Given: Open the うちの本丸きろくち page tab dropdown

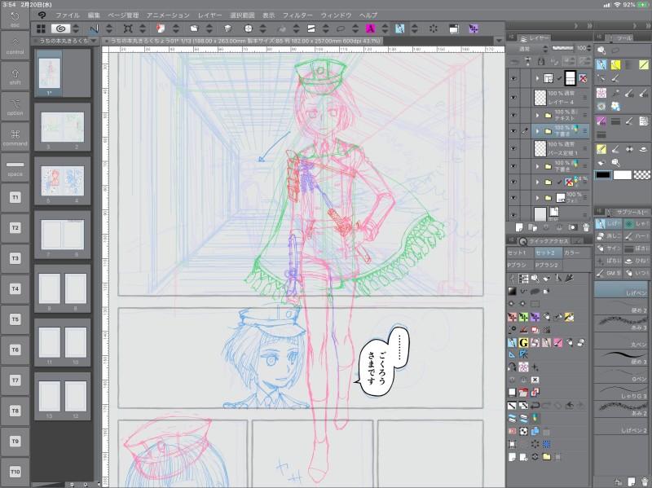Looking at the screenshot, I should [94, 41].
